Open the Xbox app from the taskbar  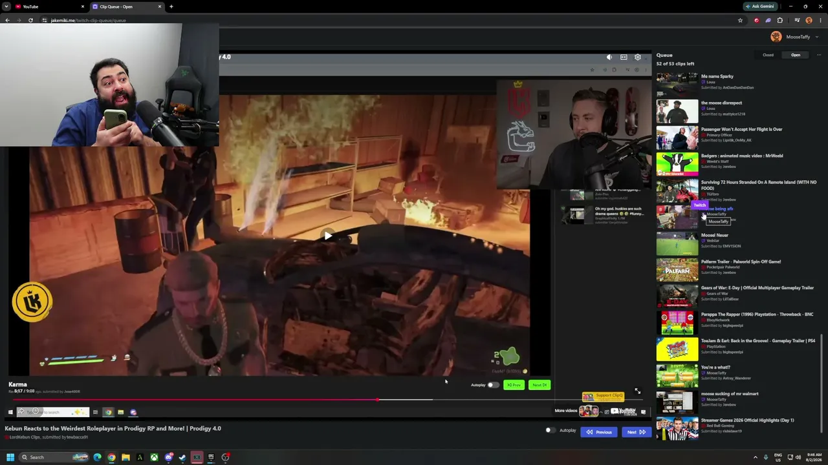click(x=154, y=457)
